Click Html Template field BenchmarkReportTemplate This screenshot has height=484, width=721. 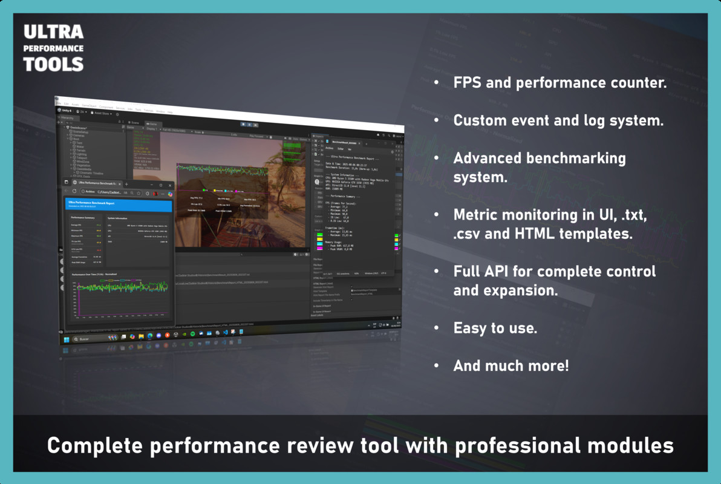tap(375, 290)
